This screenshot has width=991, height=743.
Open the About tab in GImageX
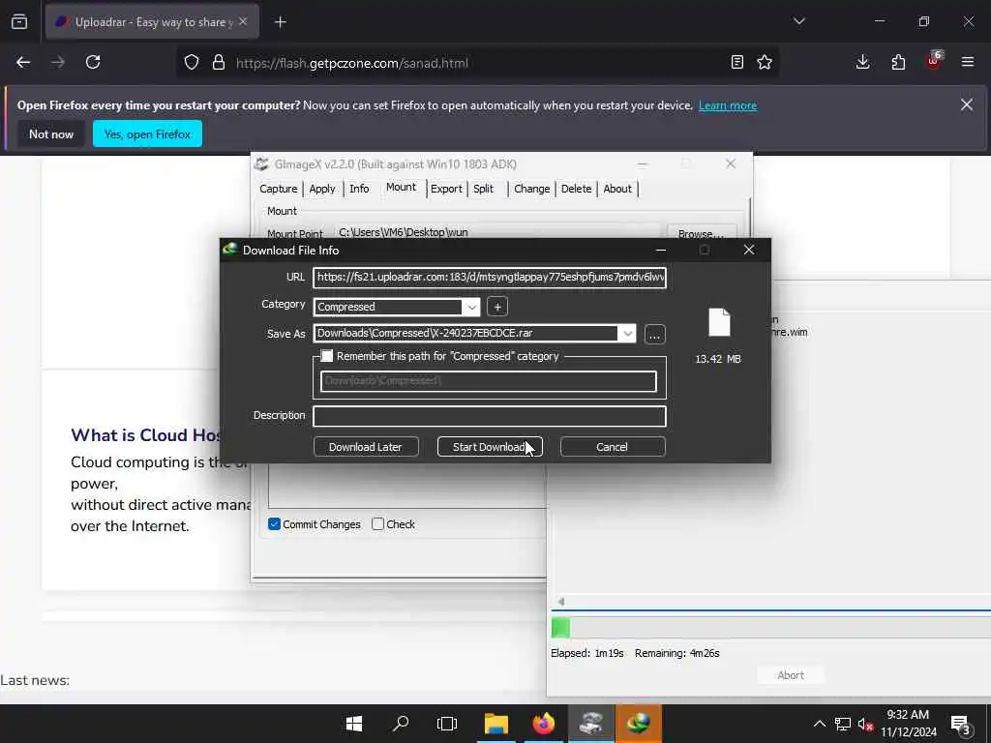[x=617, y=189]
